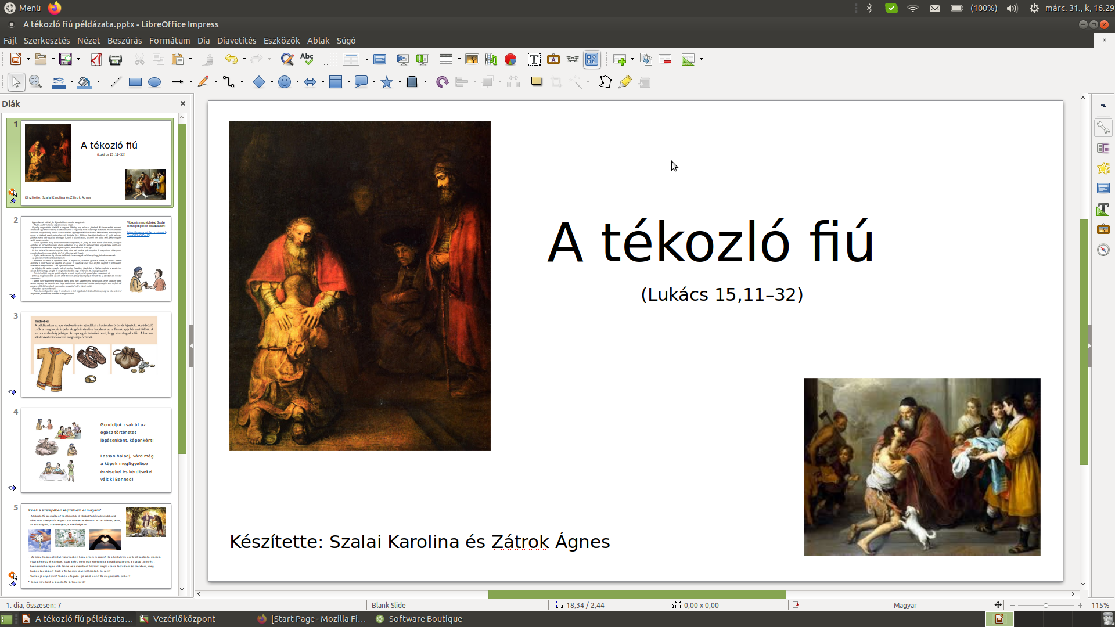Open Navigator sidebar deck
The image size is (1115, 627).
[x=1103, y=250]
